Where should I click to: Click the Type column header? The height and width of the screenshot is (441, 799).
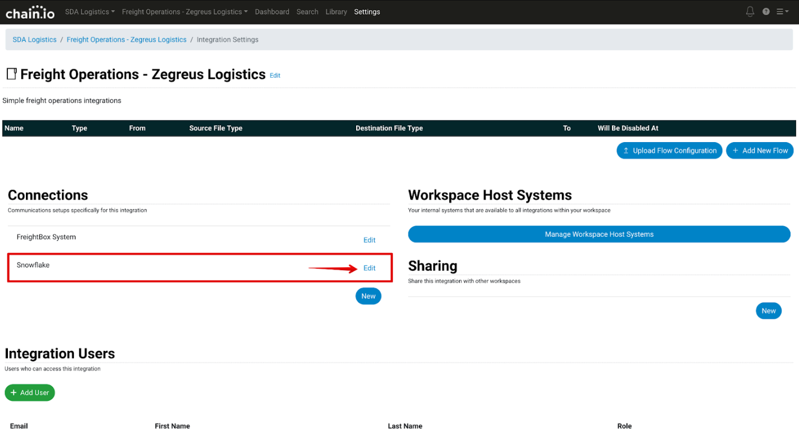(x=79, y=129)
